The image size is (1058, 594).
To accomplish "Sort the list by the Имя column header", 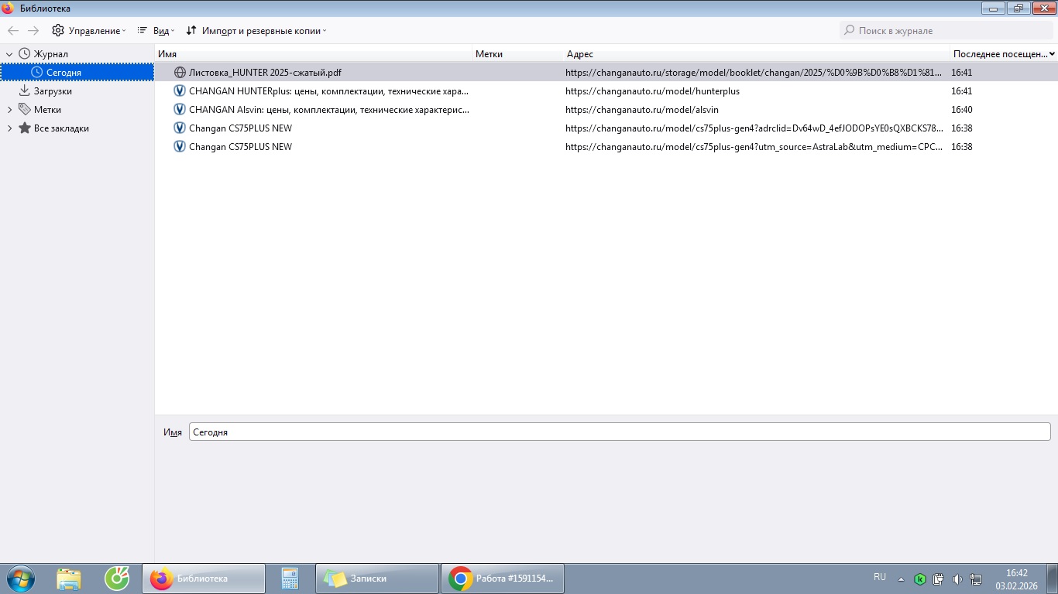I will pyautogui.click(x=314, y=54).
